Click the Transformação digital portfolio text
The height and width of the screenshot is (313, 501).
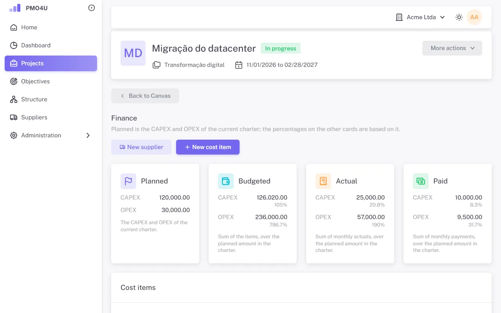(195, 65)
